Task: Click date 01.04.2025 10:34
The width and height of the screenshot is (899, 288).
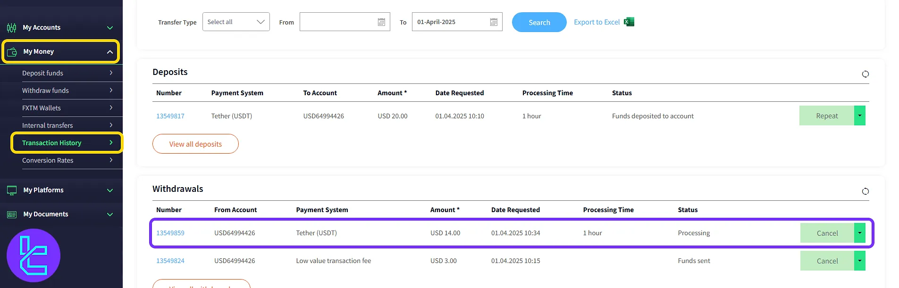Action: point(516,233)
